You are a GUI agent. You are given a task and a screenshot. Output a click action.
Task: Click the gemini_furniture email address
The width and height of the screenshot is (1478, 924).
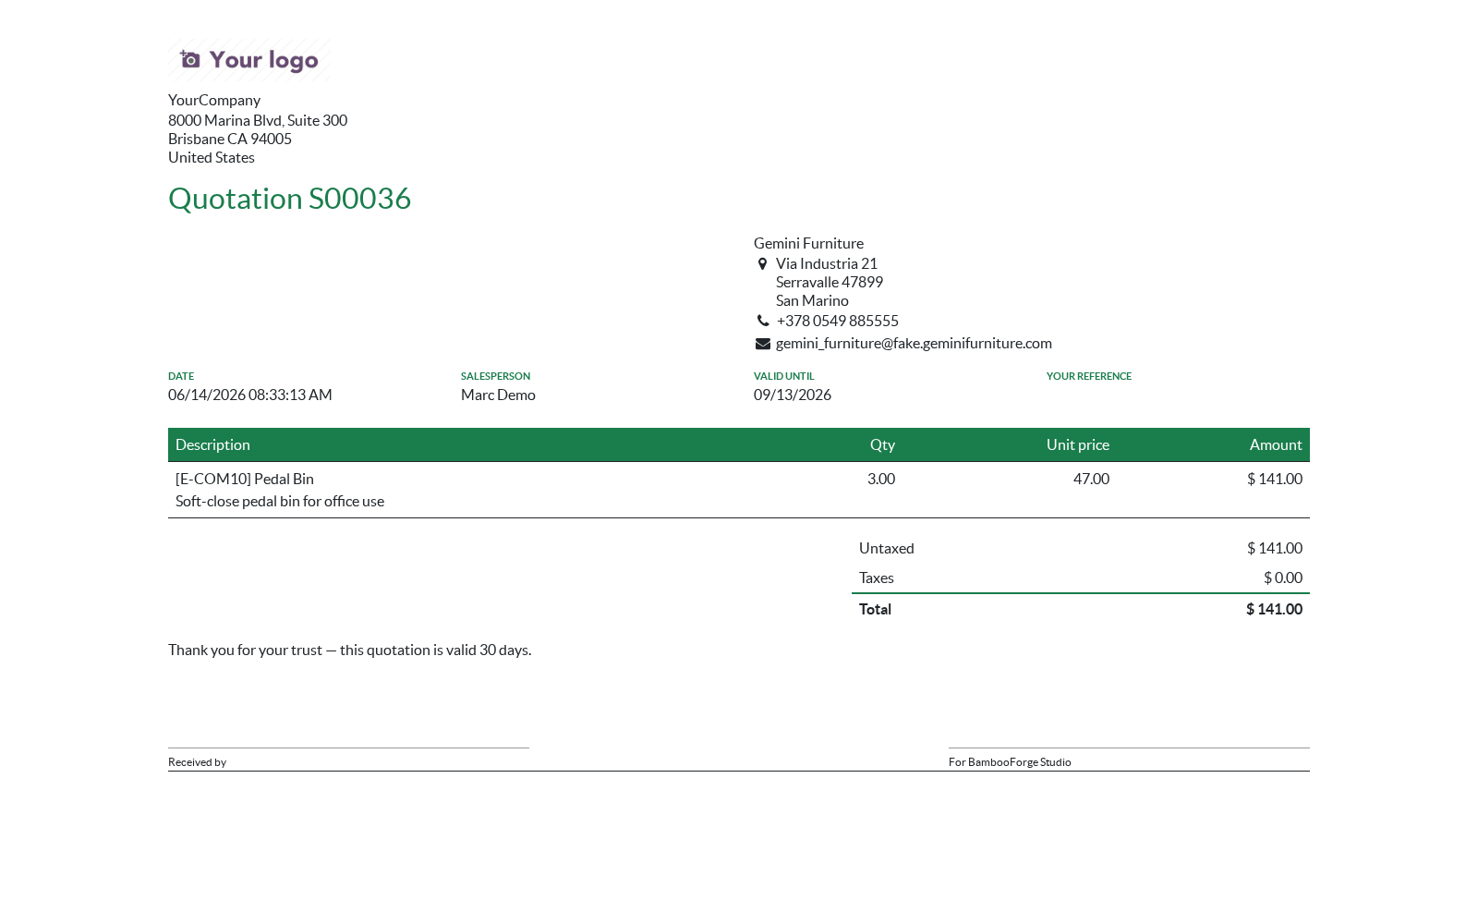pyautogui.click(x=914, y=343)
